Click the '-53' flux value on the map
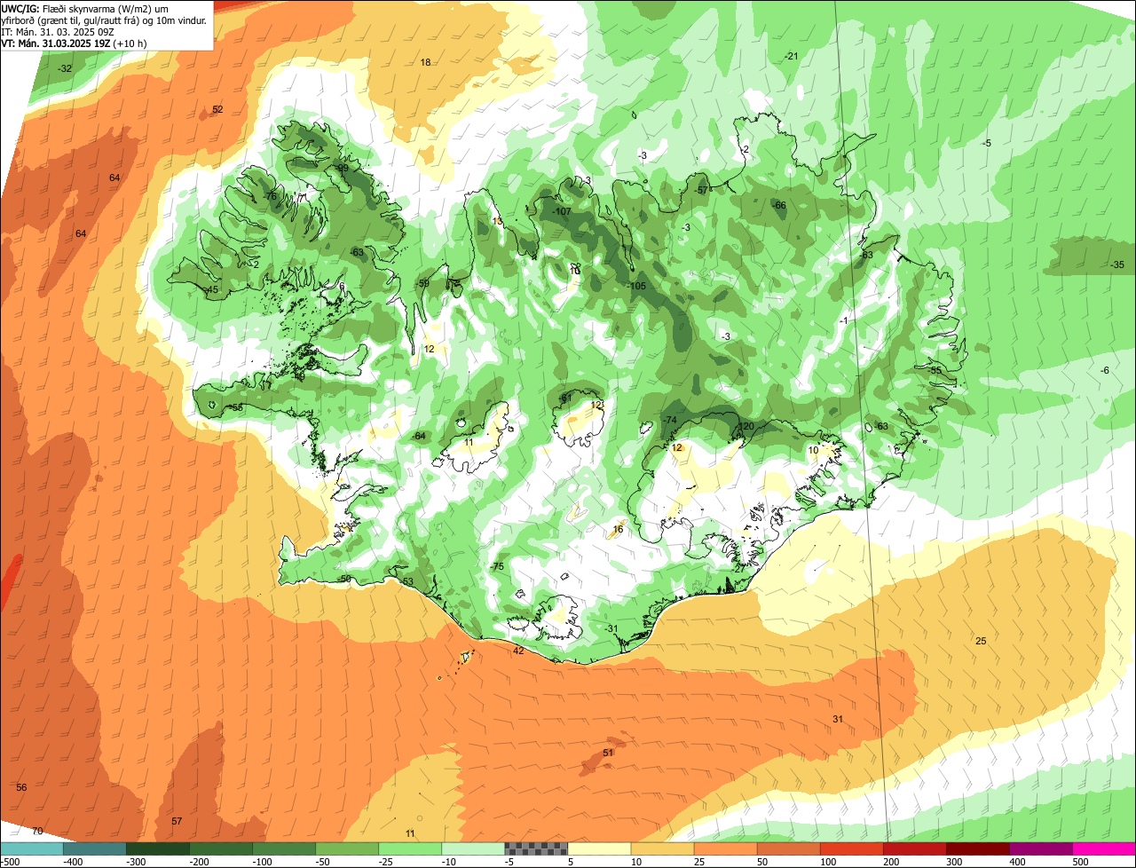The width and height of the screenshot is (1136, 868). pyautogui.click(x=406, y=581)
